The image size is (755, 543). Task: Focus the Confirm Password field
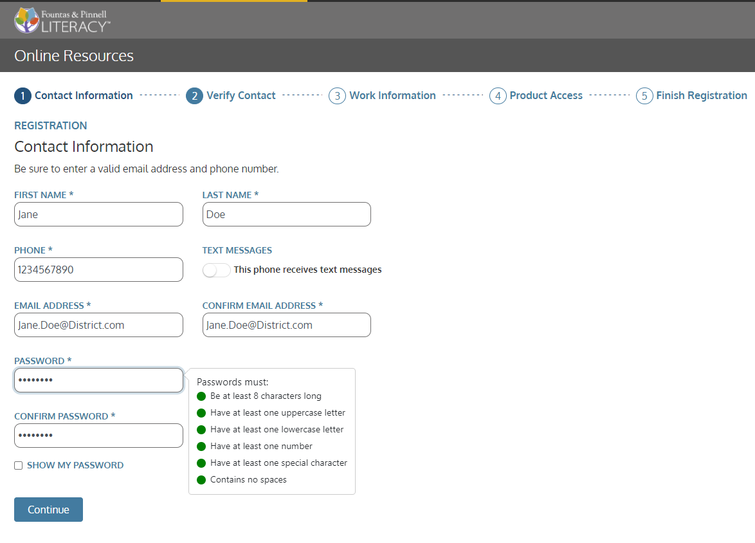coord(98,436)
